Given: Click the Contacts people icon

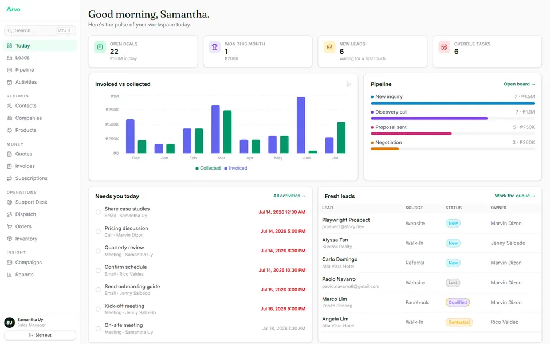Looking at the screenshot, I should point(10,105).
